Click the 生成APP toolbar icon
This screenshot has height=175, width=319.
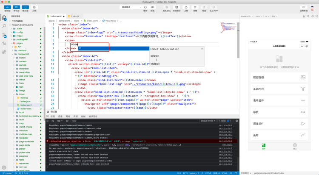(x=214, y=7)
